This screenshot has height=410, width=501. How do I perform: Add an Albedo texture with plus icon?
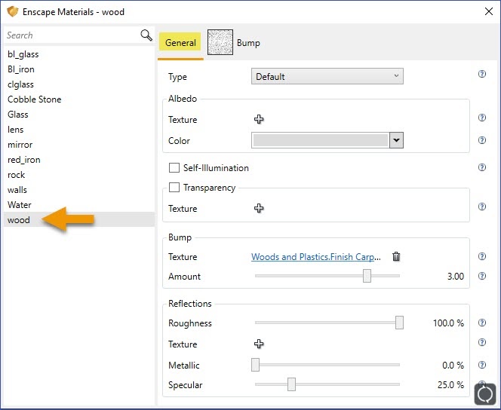(x=259, y=119)
